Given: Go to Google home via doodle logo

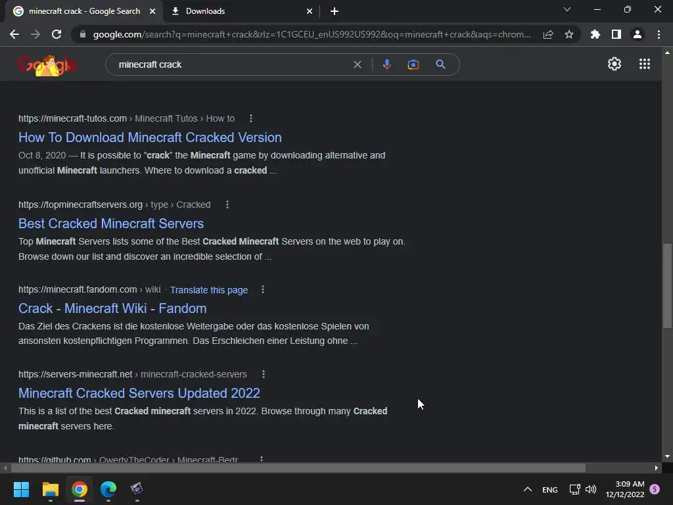Looking at the screenshot, I should point(47,65).
